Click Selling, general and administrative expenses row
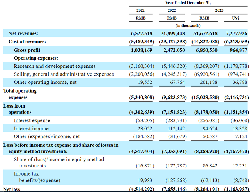Screen dimensions: 250x192 (x=125, y=74)
